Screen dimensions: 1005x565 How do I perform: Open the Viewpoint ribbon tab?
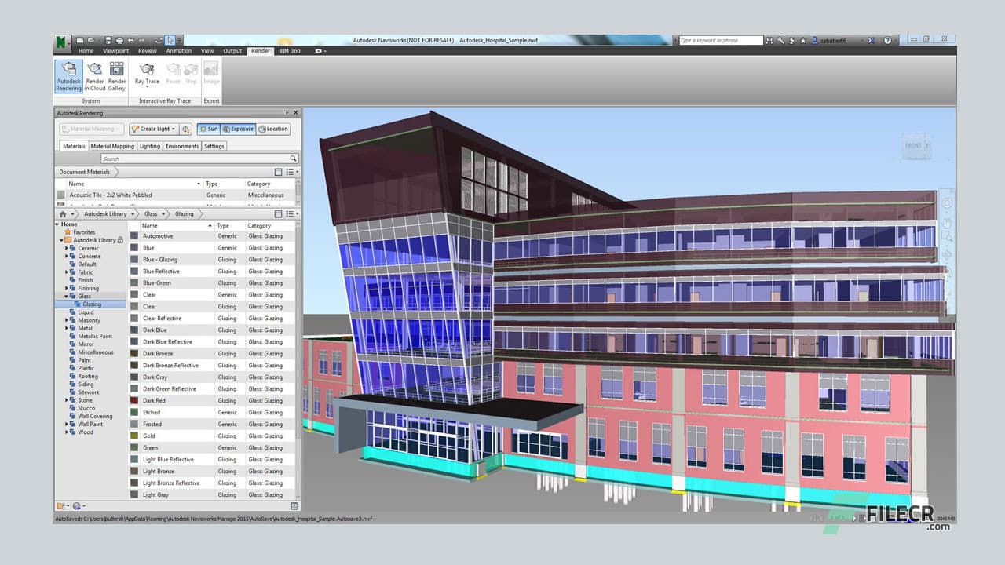click(115, 51)
